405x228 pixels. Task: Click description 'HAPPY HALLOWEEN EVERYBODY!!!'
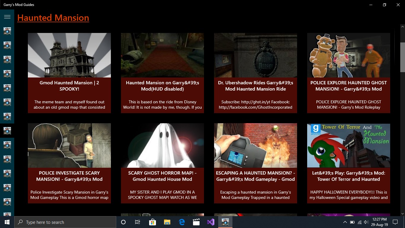pyautogui.click(x=349, y=195)
